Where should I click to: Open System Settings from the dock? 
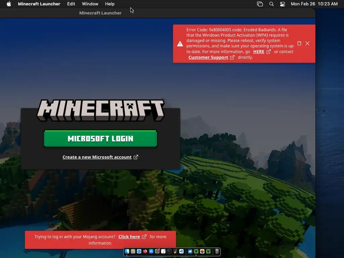(157, 251)
